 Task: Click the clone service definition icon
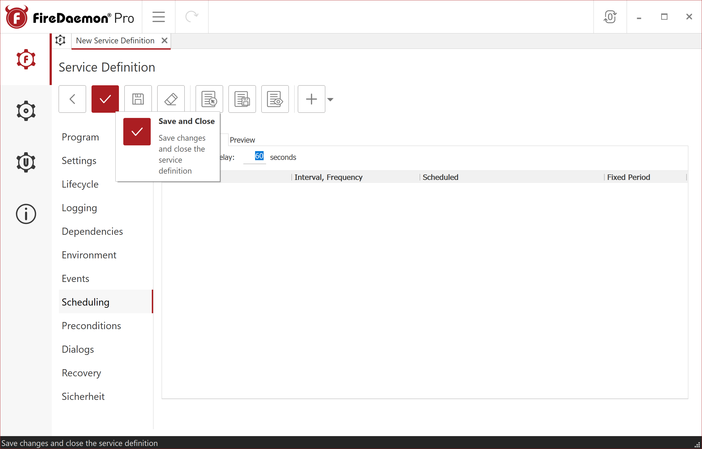pyautogui.click(x=242, y=99)
